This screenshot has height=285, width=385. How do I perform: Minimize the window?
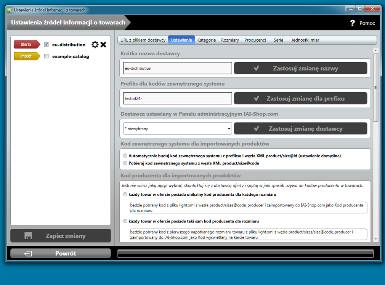coord(351,9)
